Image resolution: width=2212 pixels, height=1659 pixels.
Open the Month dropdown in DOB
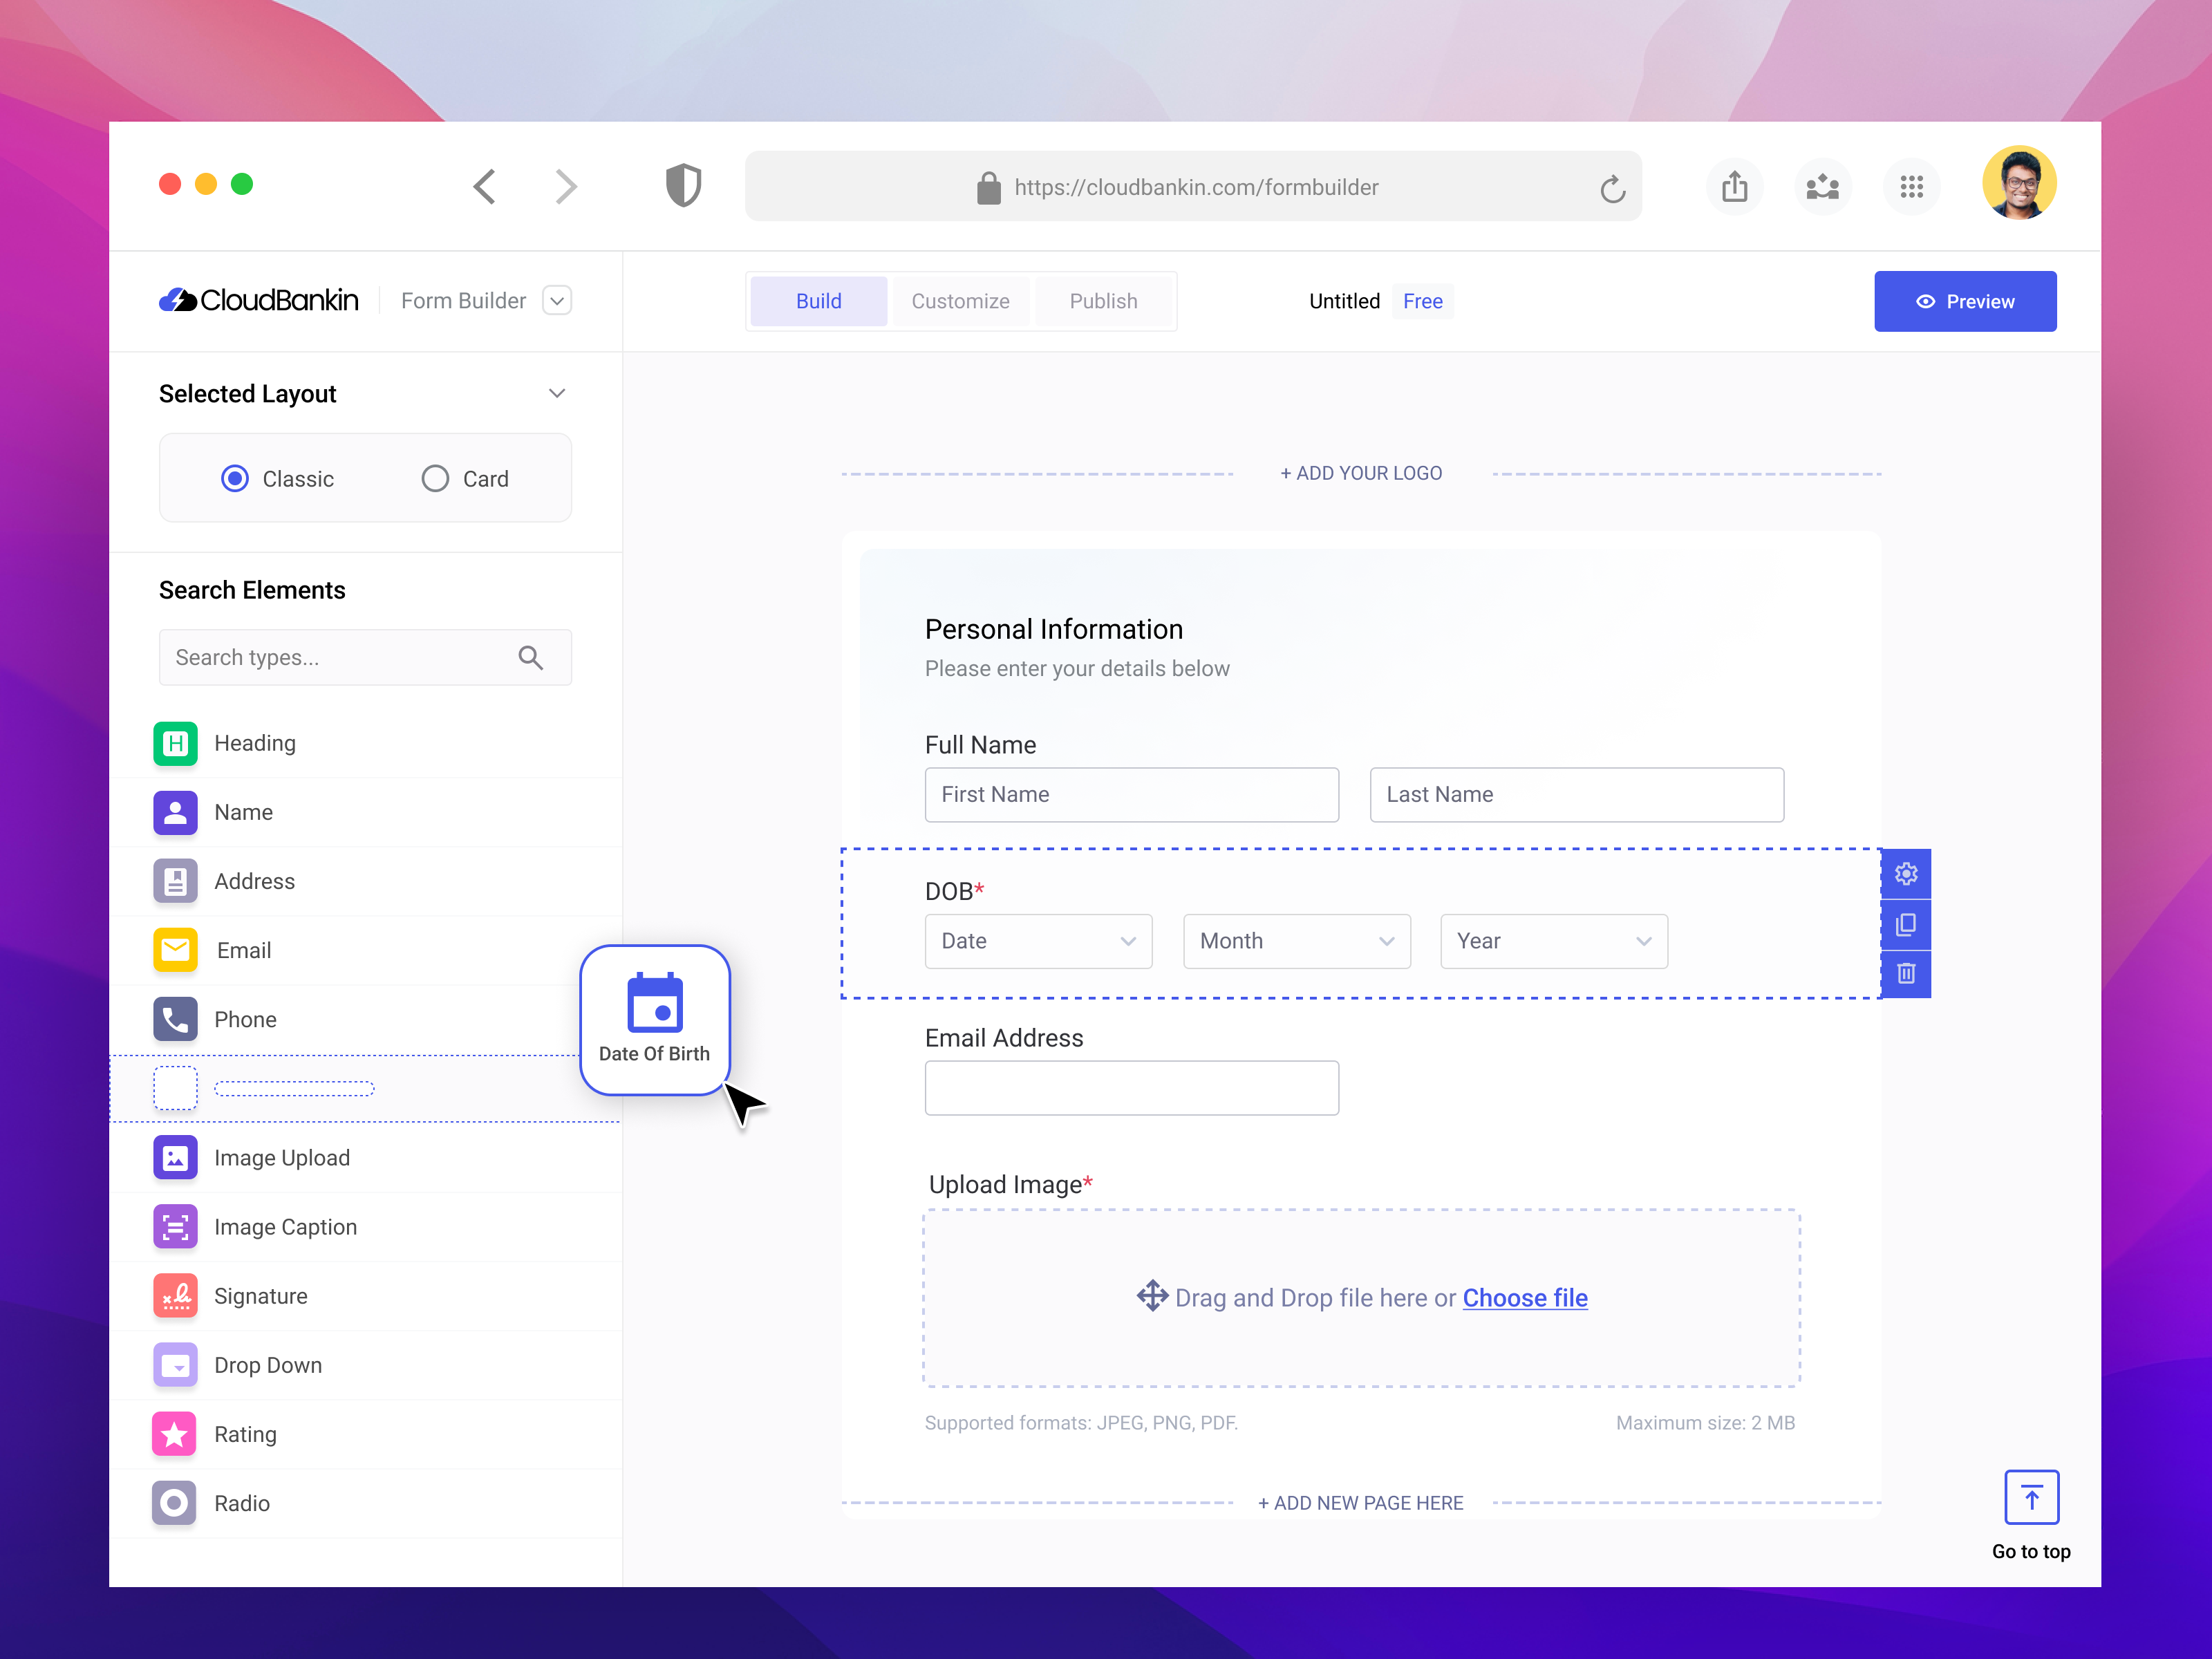(1296, 941)
